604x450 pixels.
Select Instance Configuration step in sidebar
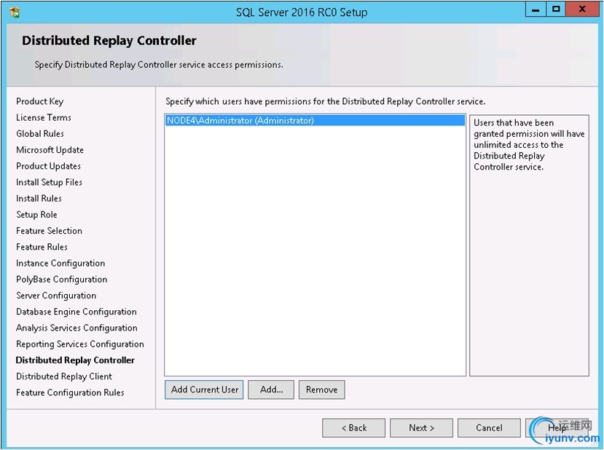tap(60, 263)
